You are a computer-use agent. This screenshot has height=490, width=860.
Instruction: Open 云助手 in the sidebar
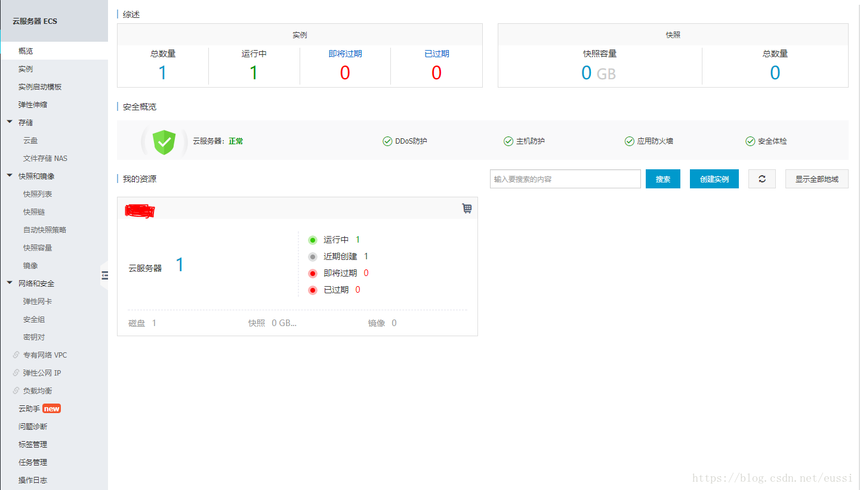coord(29,409)
